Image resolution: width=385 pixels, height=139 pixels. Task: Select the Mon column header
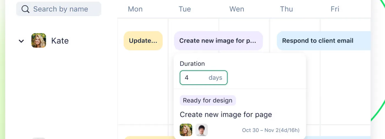click(x=135, y=9)
